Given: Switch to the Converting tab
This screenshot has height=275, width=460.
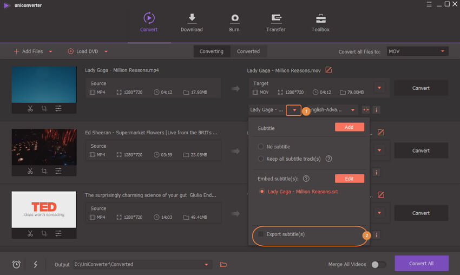Looking at the screenshot, I should pos(212,51).
